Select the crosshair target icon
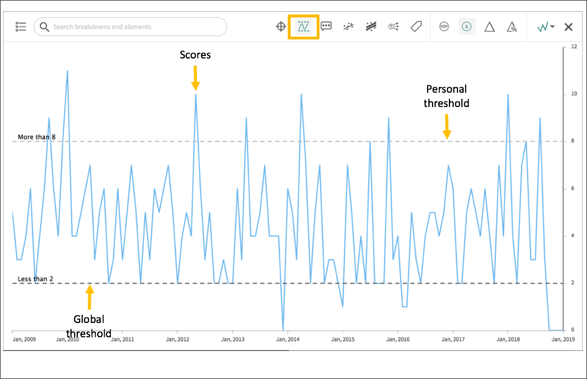 [280, 26]
